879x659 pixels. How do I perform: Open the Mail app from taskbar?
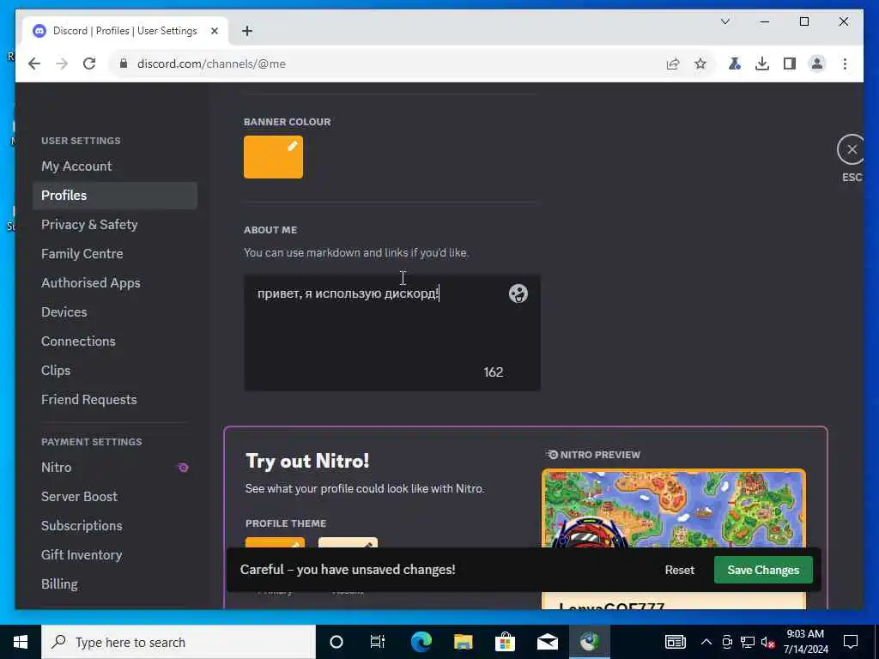[548, 642]
